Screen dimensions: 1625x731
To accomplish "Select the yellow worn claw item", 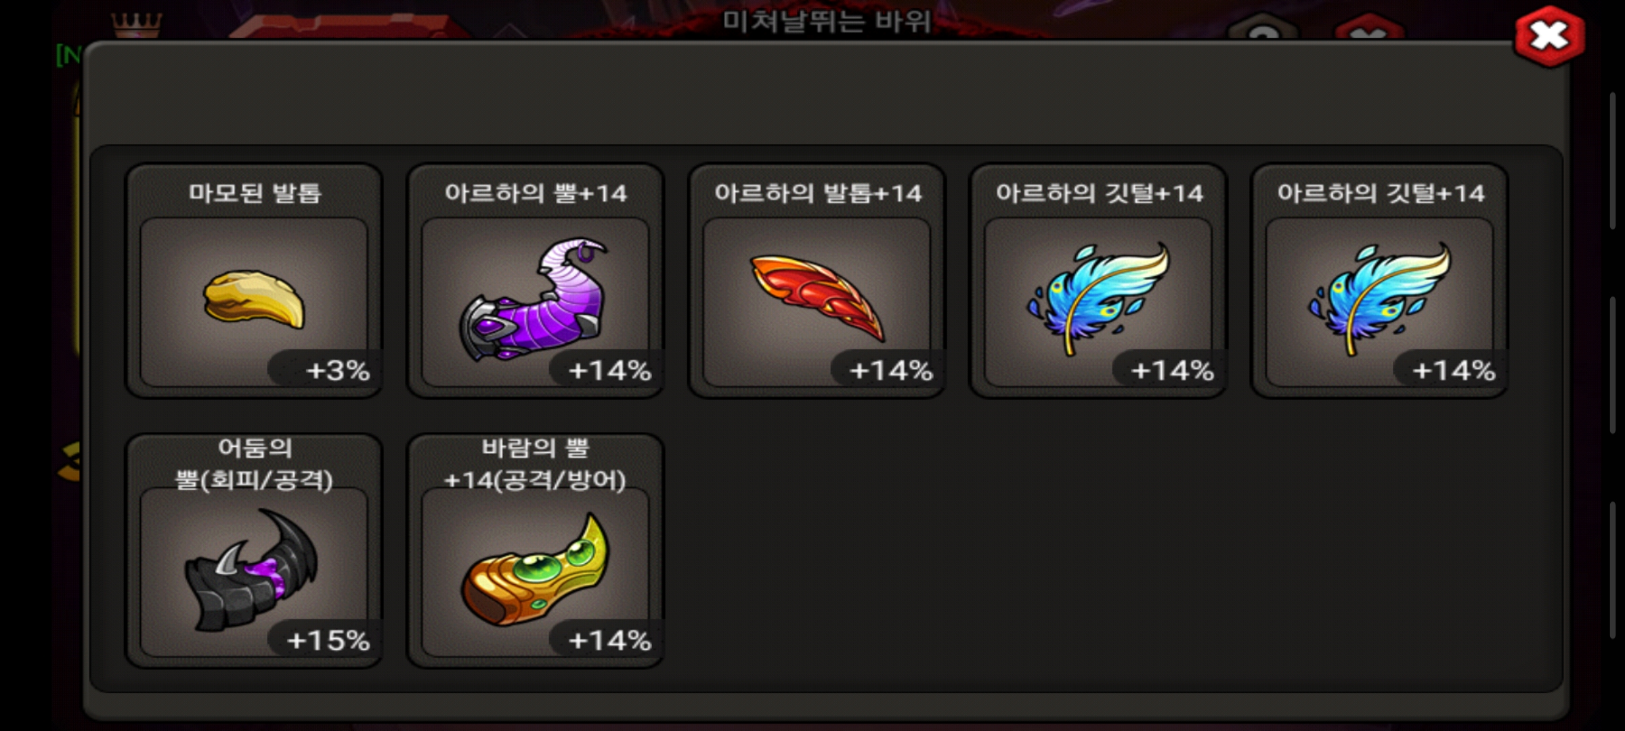I will (254, 300).
